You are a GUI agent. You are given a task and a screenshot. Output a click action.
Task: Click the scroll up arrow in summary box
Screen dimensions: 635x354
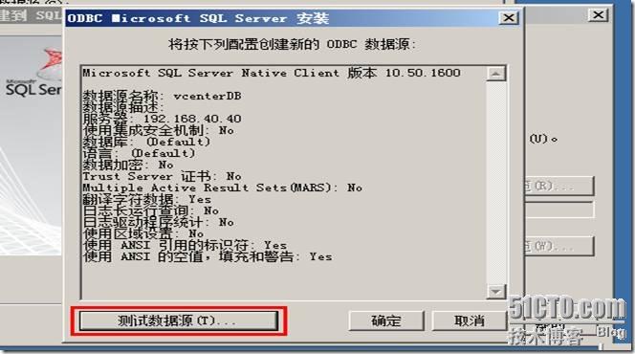(496, 74)
